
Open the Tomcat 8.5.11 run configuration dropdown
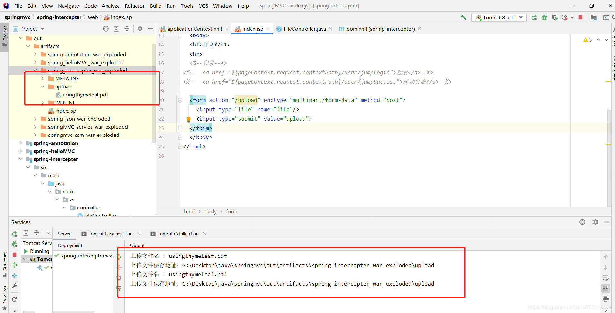coord(499,17)
